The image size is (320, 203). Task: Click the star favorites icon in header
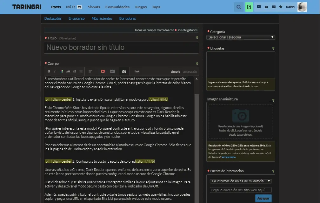pos(281,7)
